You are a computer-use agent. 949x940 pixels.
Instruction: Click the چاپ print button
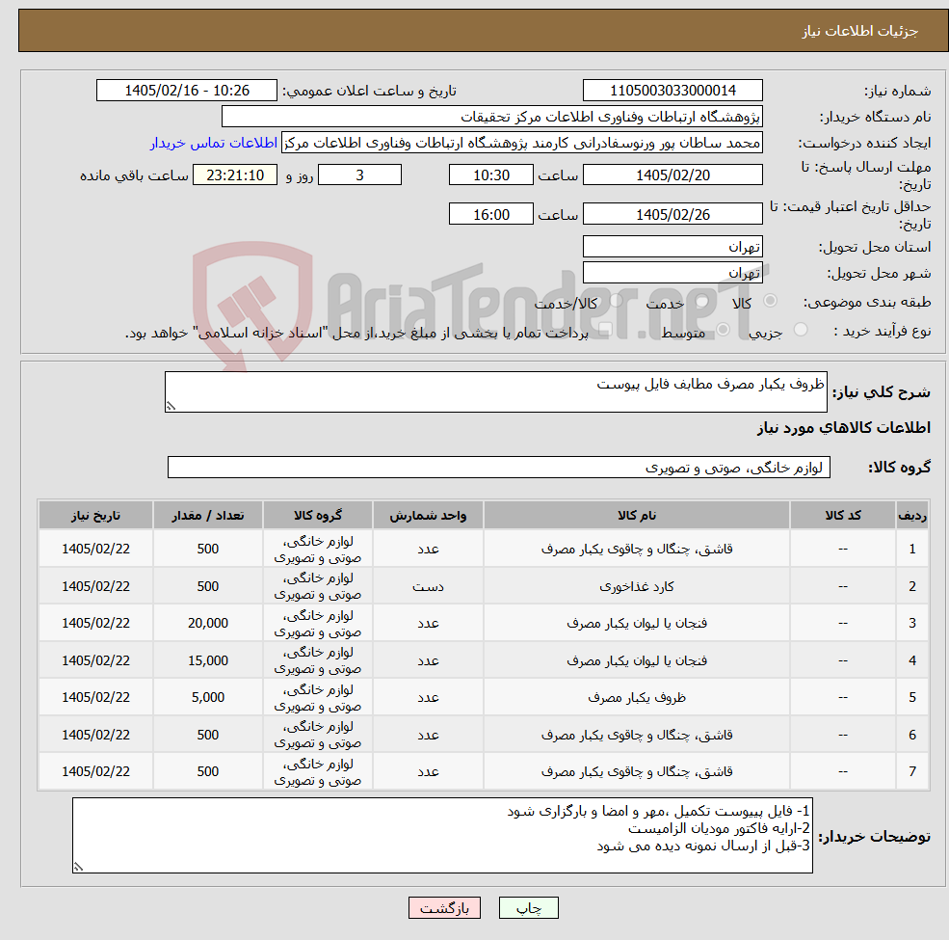(528, 907)
